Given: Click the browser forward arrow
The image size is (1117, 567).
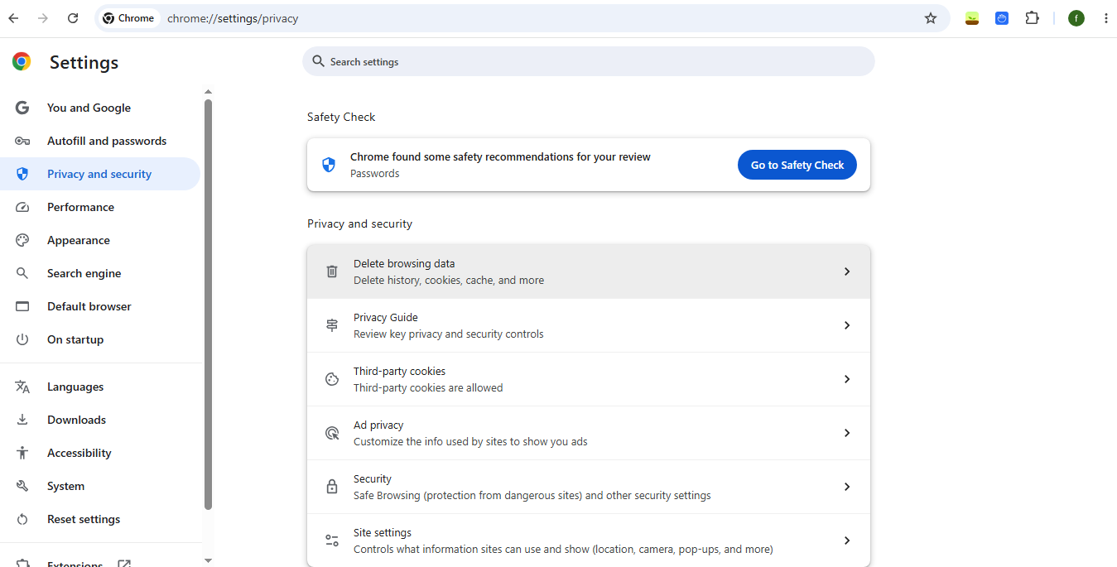Looking at the screenshot, I should pyautogui.click(x=43, y=18).
